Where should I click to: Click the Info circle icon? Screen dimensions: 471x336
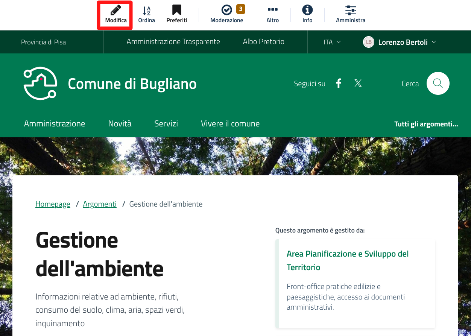pyautogui.click(x=307, y=11)
